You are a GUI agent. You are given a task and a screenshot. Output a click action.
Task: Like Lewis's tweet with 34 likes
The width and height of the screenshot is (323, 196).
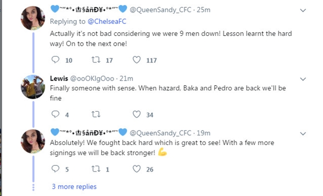click(136, 114)
